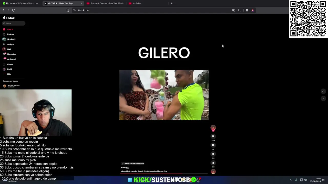Screen dimensions: 328x184
Task: Reload the page in the browser
Action: tap(14, 10)
